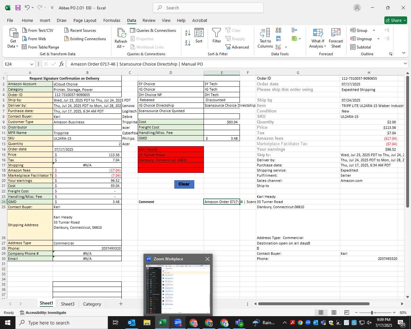Open Queries & Connections pane
This screenshot has height=329, width=411.
click(x=153, y=30)
